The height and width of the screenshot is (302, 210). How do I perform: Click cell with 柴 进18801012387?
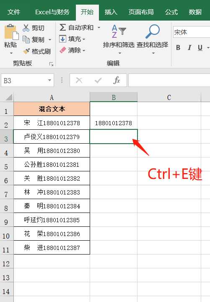(x=52, y=247)
